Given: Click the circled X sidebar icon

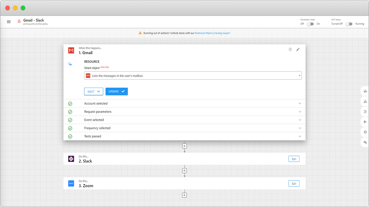Looking at the screenshot, I should pyautogui.click(x=365, y=132).
